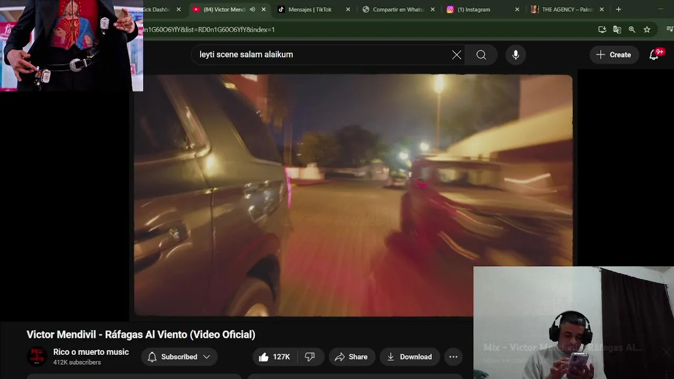Switch to the Mensajes TikTok tab
The width and height of the screenshot is (674, 379).
[310, 9]
